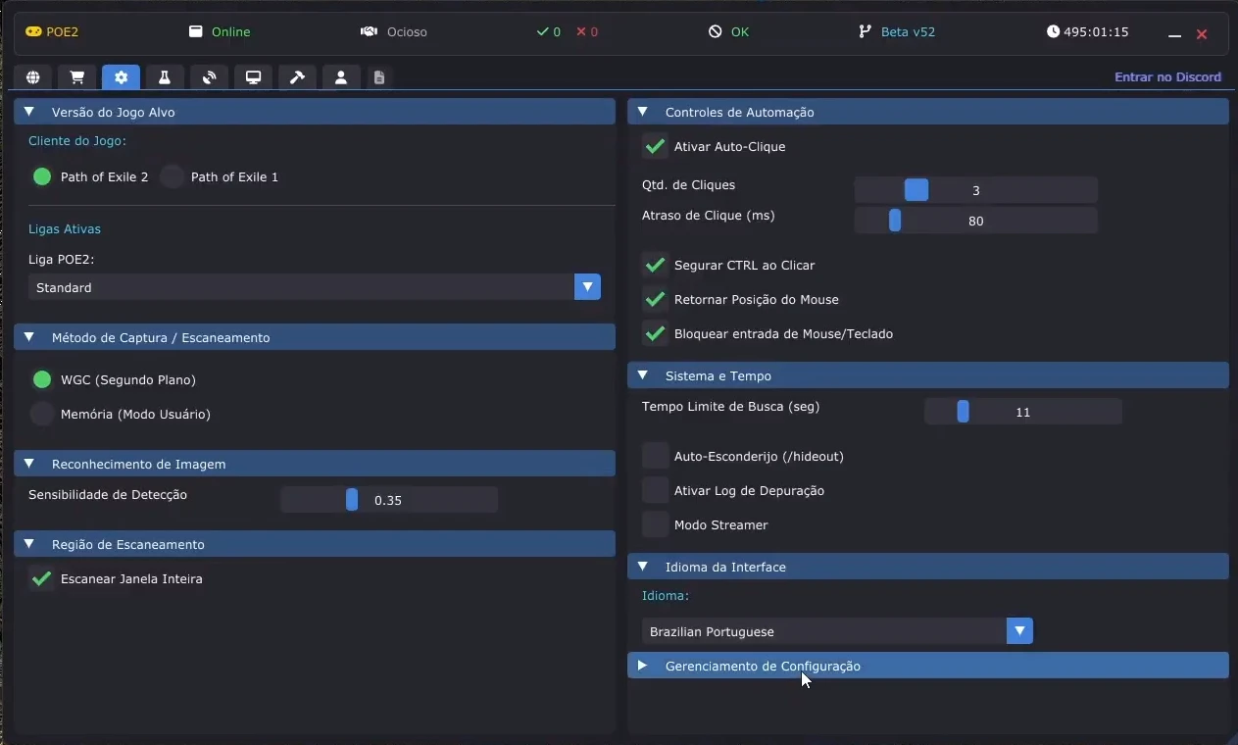This screenshot has width=1238, height=745.
Task: Choose Memória (Modo Usuário) capture method
Action: (42, 415)
